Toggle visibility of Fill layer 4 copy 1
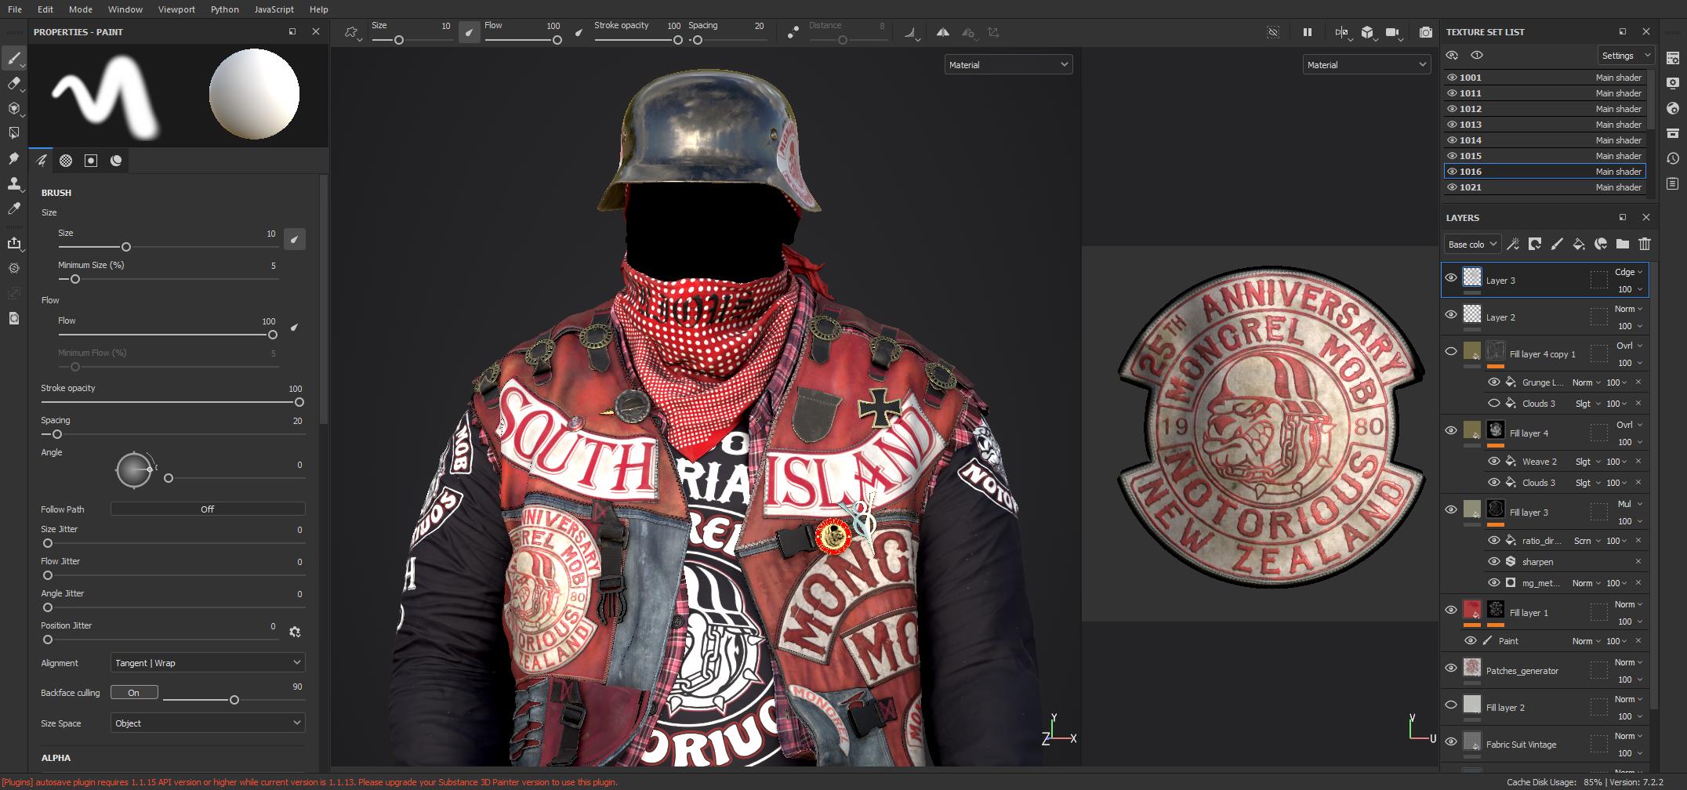1687x790 pixels. click(1451, 351)
